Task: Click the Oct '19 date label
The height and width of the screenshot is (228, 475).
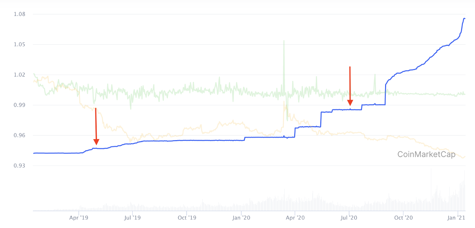Action: (187, 218)
